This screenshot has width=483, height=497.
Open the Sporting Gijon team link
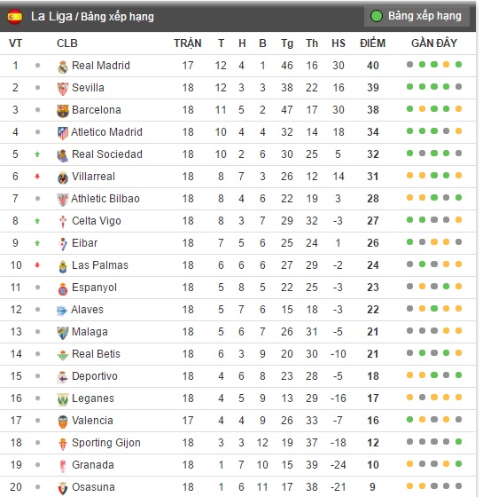106,443
